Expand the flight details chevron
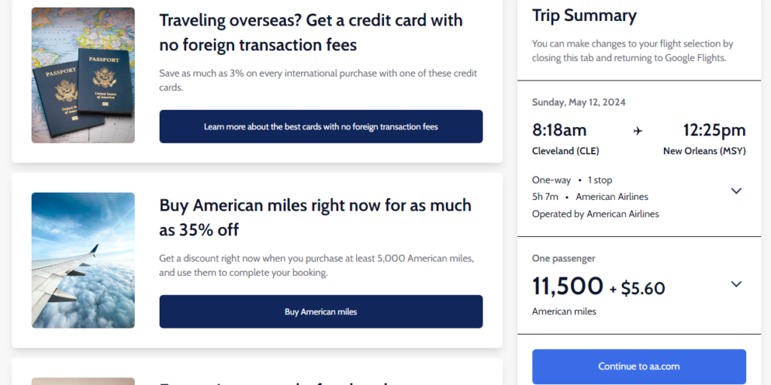This screenshot has height=385, width=771. tap(736, 191)
